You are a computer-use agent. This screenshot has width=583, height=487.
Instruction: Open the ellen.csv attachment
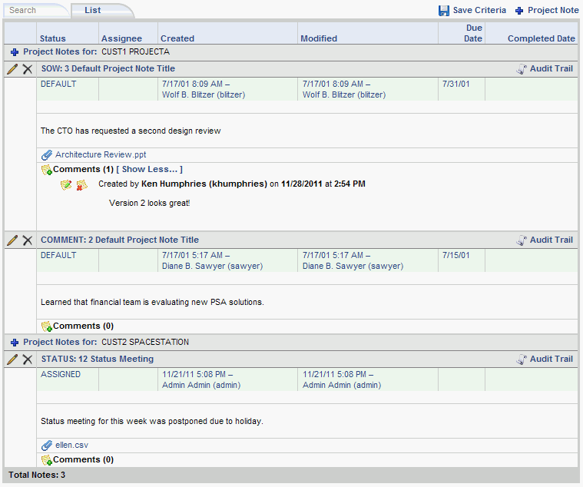click(x=72, y=446)
